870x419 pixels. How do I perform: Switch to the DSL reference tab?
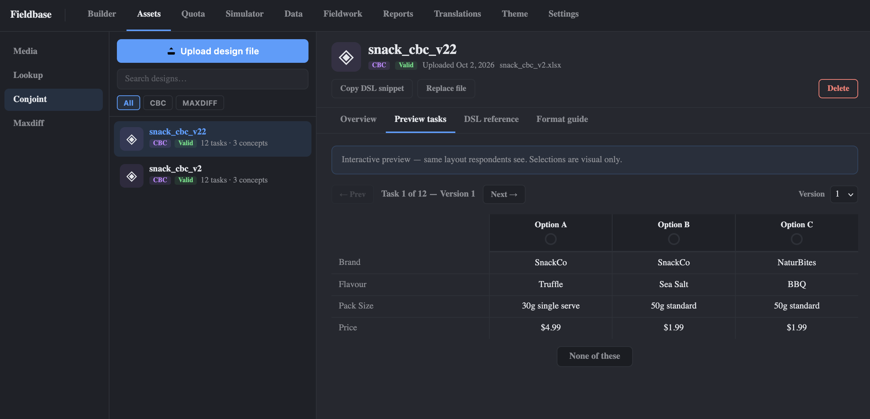(491, 119)
